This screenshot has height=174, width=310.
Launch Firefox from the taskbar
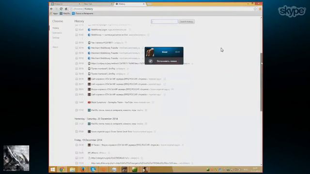[x=83, y=170]
